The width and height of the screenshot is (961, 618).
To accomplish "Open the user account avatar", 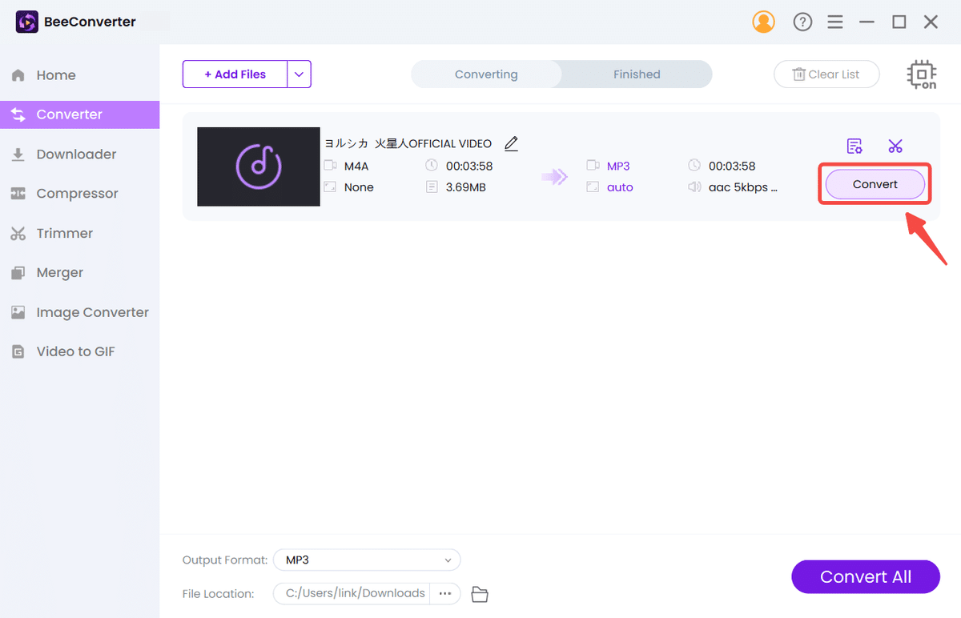I will tap(763, 22).
